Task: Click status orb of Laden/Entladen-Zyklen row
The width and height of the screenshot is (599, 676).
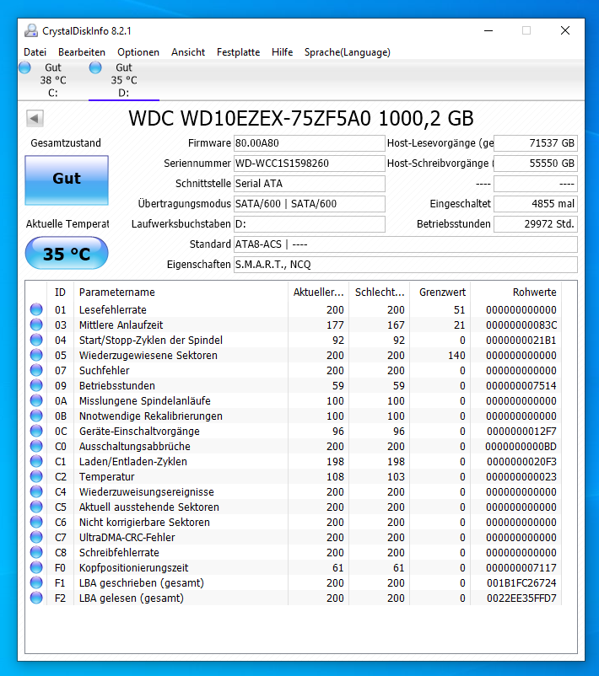Action: pos(36,461)
